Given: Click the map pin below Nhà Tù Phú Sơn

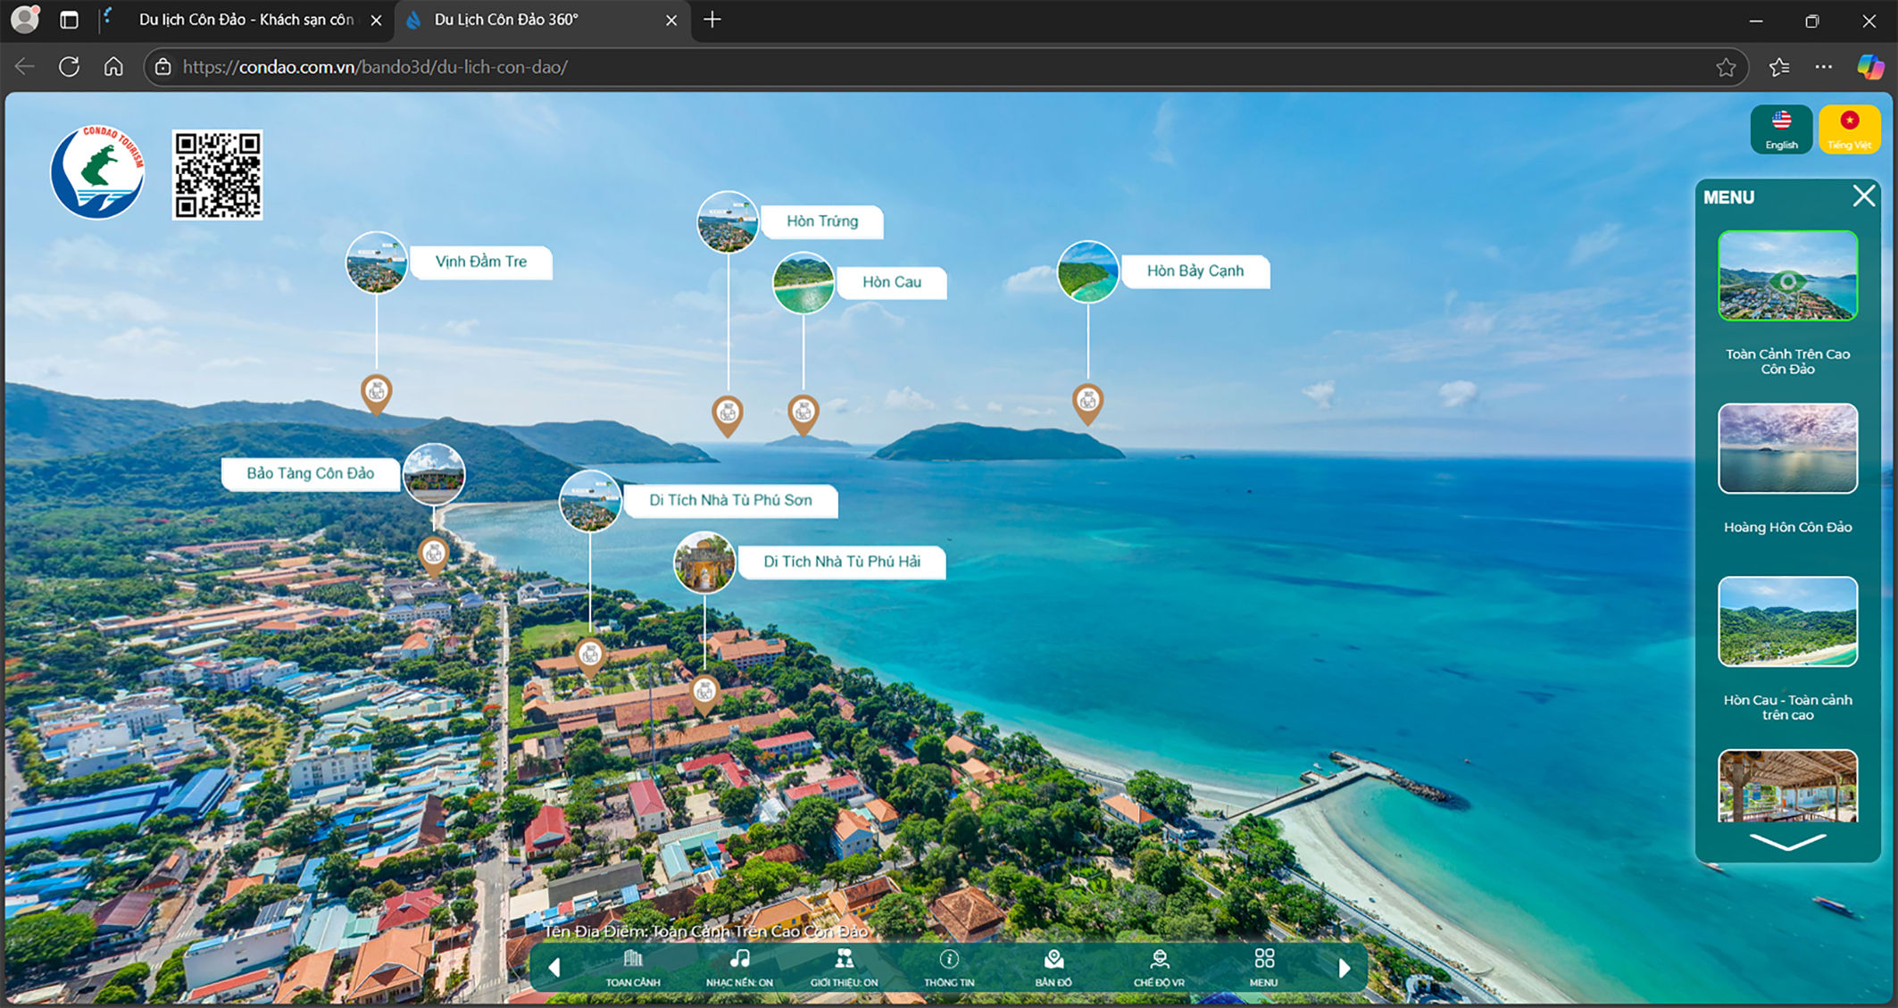Looking at the screenshot, I should pos(590,658).
